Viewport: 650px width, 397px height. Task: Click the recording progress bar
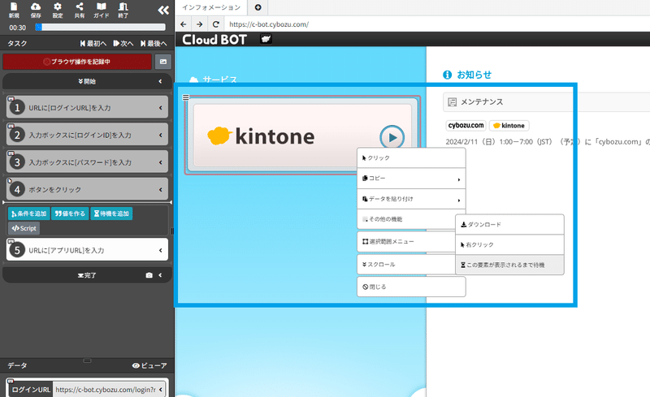[x=100, y=27]
